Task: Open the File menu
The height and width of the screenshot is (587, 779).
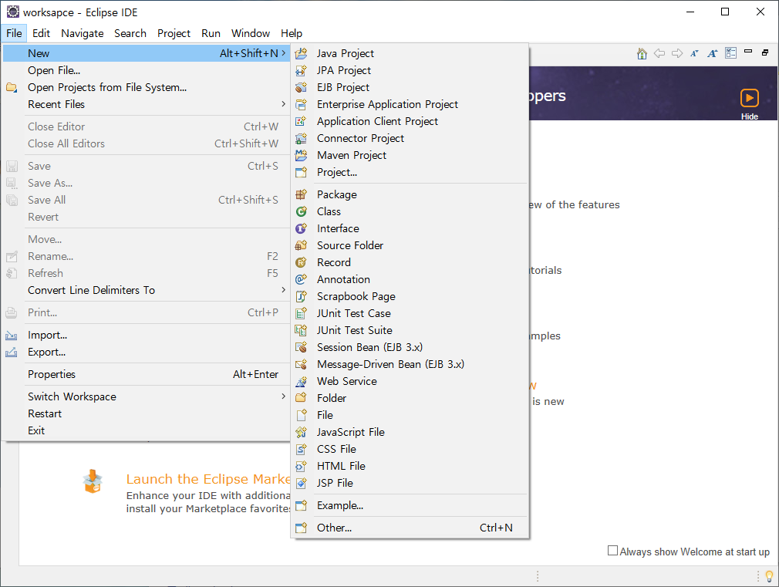Action: tap(14, 33)
